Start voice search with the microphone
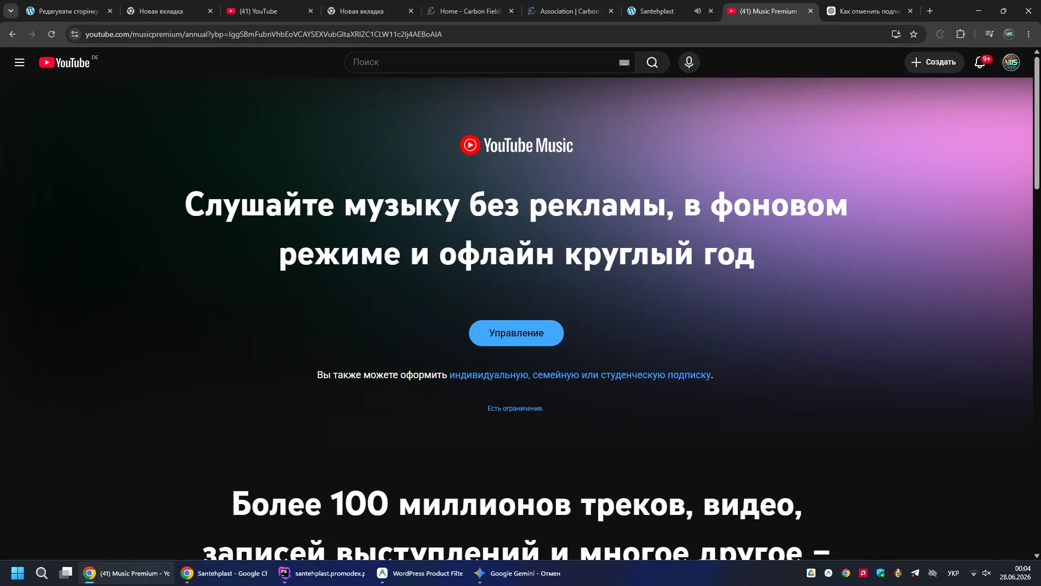Screen dimensions: 1041x586 click(x=689, y=62)
